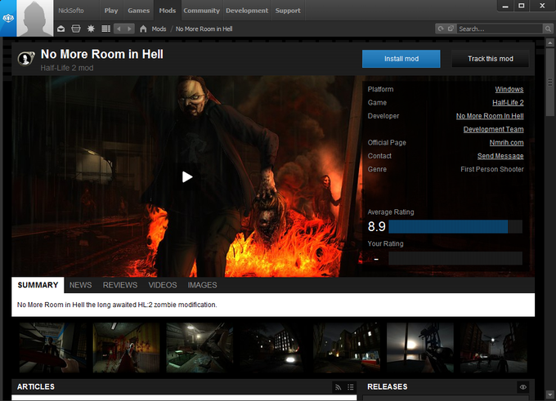Click the open-in-browser icon beside search
This screenshot has width=556, height=401.
(451, 29)
